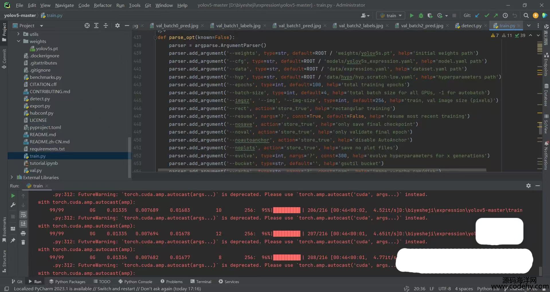Collapse the weights folder in project tree
Viewport: 550px width, 292px height.
(x=19, y=41)
